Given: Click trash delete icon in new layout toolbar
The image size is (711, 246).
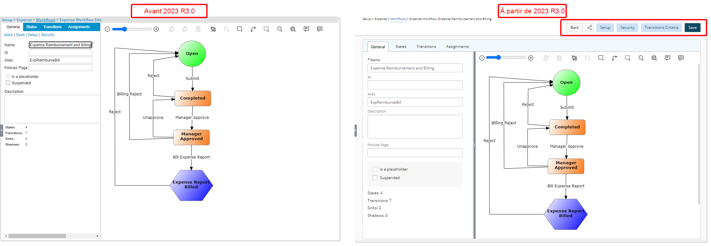Looking at the screenshot, I should [x=559, y=58].
